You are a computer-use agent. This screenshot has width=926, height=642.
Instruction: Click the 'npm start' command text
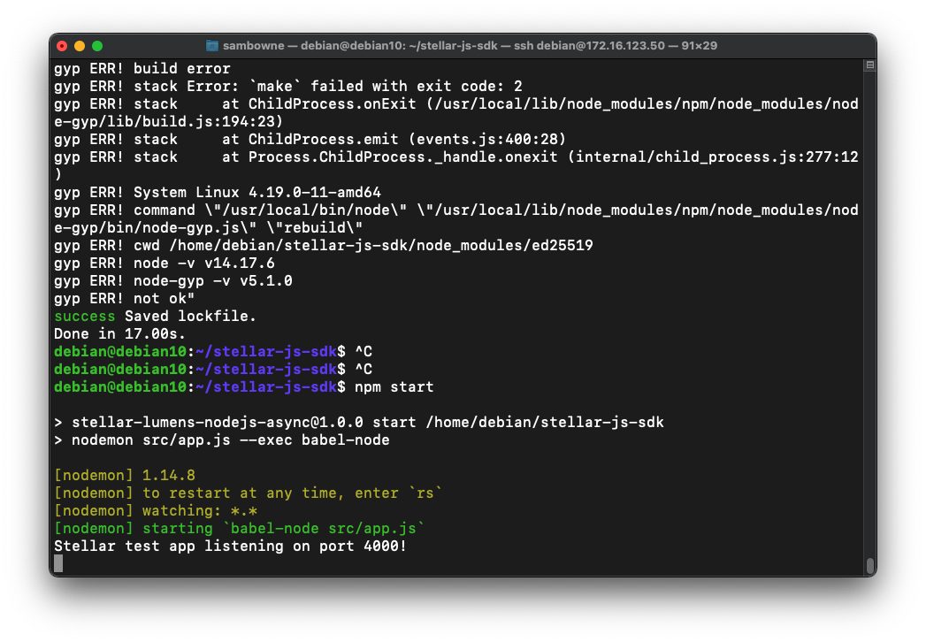[394, 387]
